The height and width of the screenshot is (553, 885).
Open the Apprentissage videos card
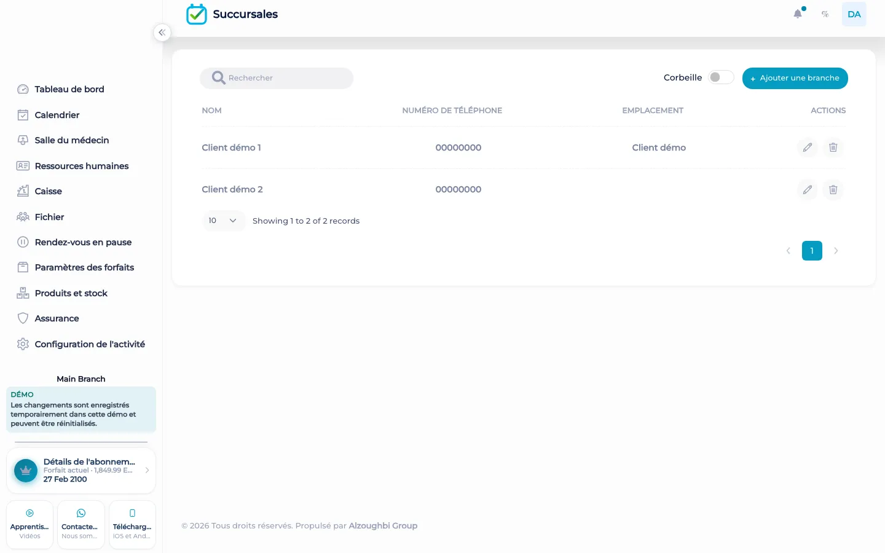tap(29, 525)
